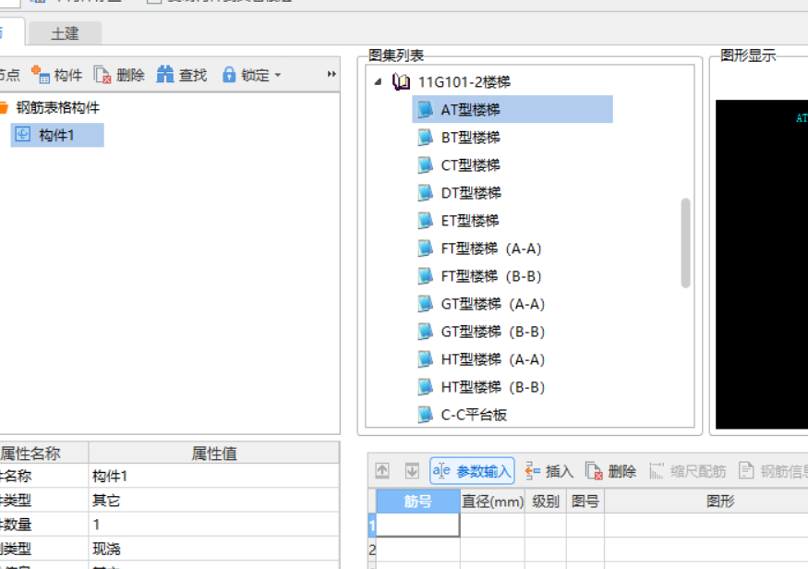
Task: Click the 级别 column header
Action: [545, 501]
